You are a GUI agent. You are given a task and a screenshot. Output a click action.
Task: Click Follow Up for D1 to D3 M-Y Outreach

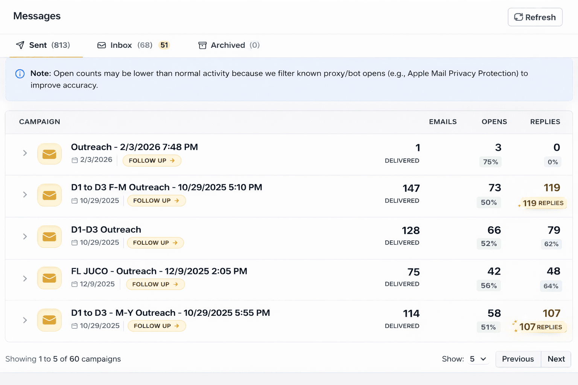tap(157, 326)
